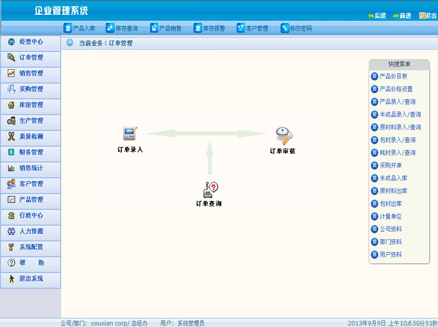Collapse the 当前业务 header round arrow icon
438x327 pixels.
70,43
